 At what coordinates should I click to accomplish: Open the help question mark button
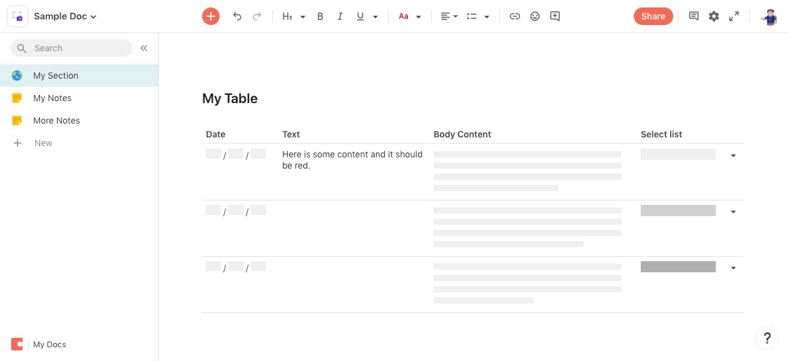(x=767, y=338)
